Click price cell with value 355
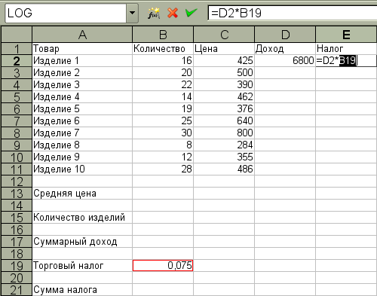This screenshot has width=377, height=296. [x=224, y=157]
